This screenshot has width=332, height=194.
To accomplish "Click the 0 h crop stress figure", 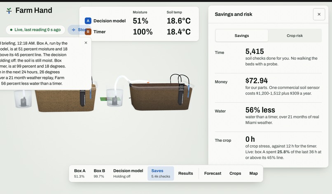I will pyautogui.click(x=250, y=139).
